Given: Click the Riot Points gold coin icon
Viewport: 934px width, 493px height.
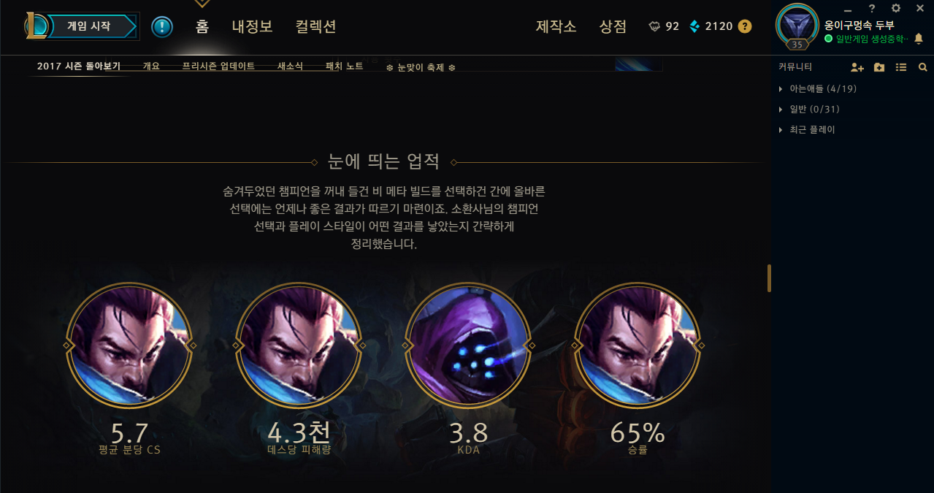Looking at the screenshot, I should point(745,26).
